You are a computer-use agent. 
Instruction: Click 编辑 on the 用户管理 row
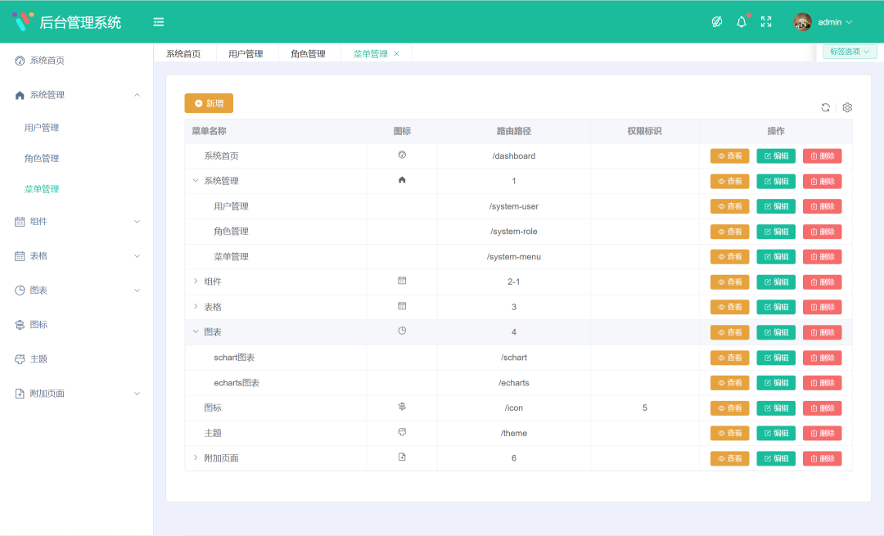[775, 205]
